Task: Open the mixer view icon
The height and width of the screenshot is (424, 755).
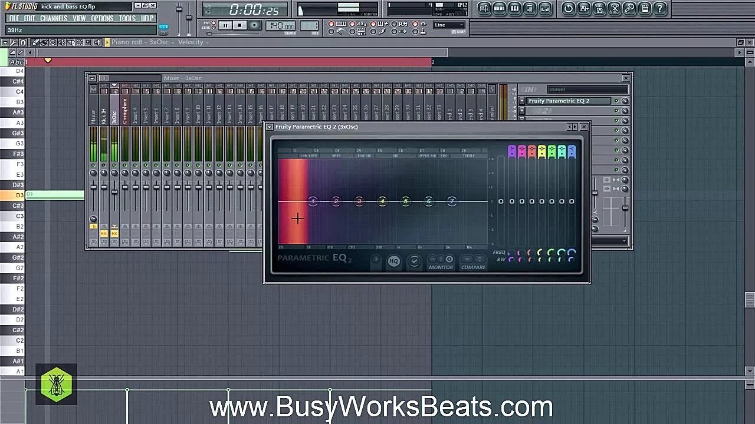Action: tap(545, 8)
